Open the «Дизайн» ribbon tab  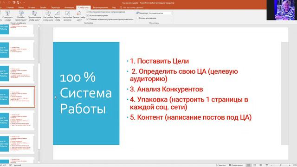pyautogui.click(x=43, y=7)
